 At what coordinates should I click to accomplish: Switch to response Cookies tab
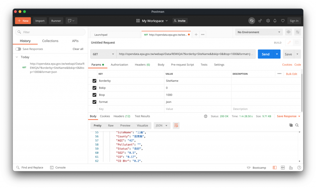click(x=105, y=116)
